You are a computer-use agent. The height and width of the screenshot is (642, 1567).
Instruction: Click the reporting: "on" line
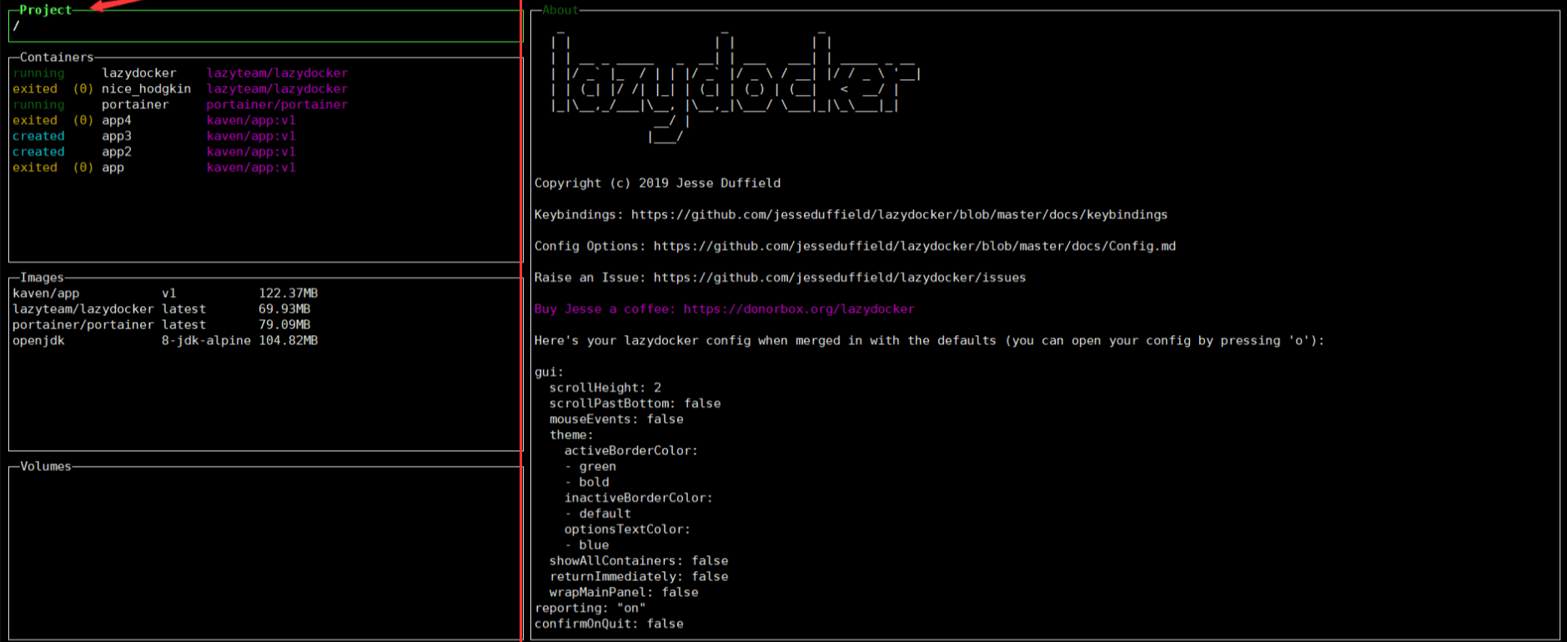click(590, 609)
